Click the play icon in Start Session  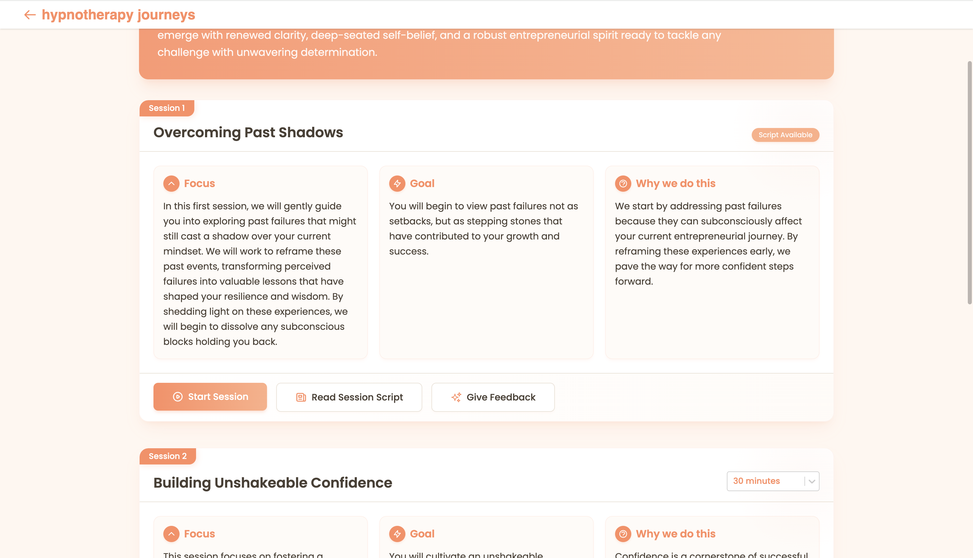[x=178, y=397]
